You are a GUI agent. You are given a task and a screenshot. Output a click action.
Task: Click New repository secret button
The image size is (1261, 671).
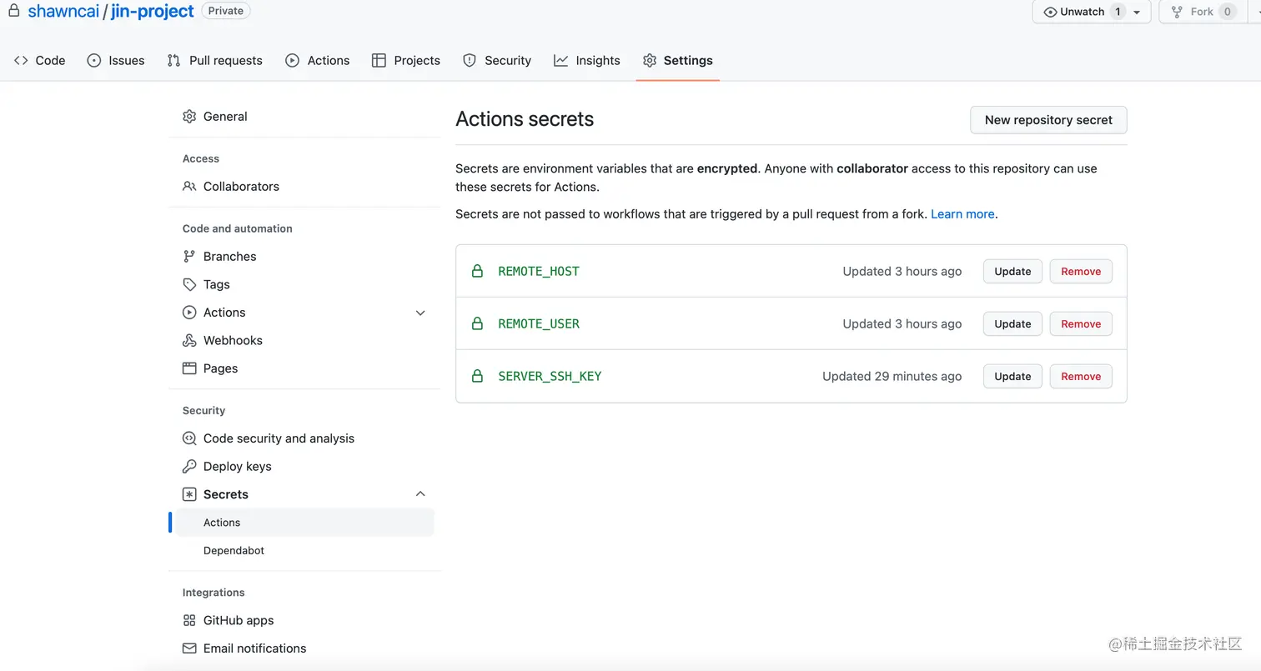1048,120
